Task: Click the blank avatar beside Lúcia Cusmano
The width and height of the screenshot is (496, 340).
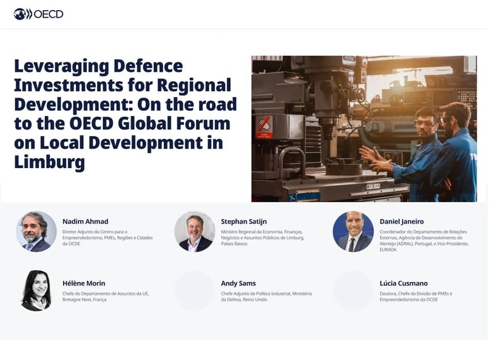Action: coord(353,290)
